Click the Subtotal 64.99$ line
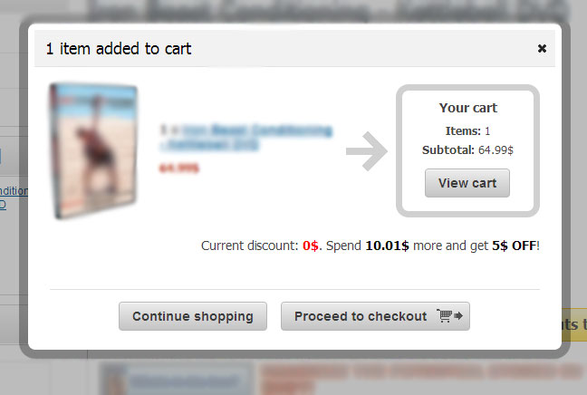This screenshot has height=395, width=587. pos(467,150)
